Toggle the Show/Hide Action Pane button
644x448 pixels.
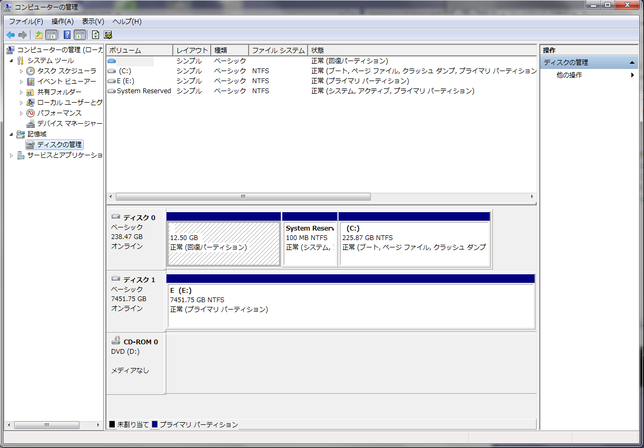80,35
